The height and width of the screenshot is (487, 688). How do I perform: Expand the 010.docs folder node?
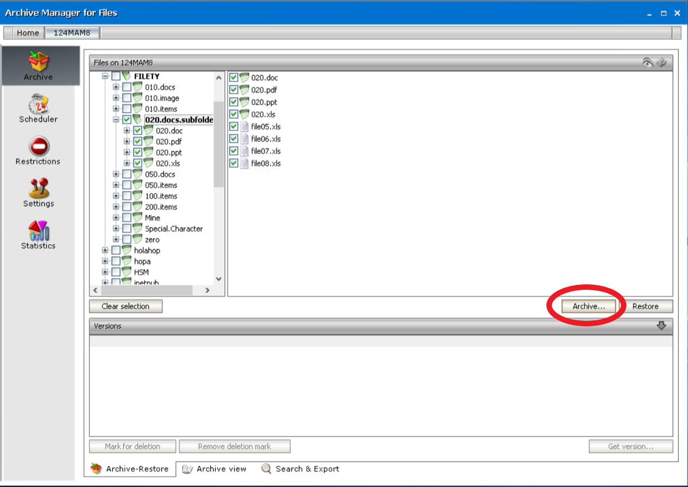tap(115, 87)
